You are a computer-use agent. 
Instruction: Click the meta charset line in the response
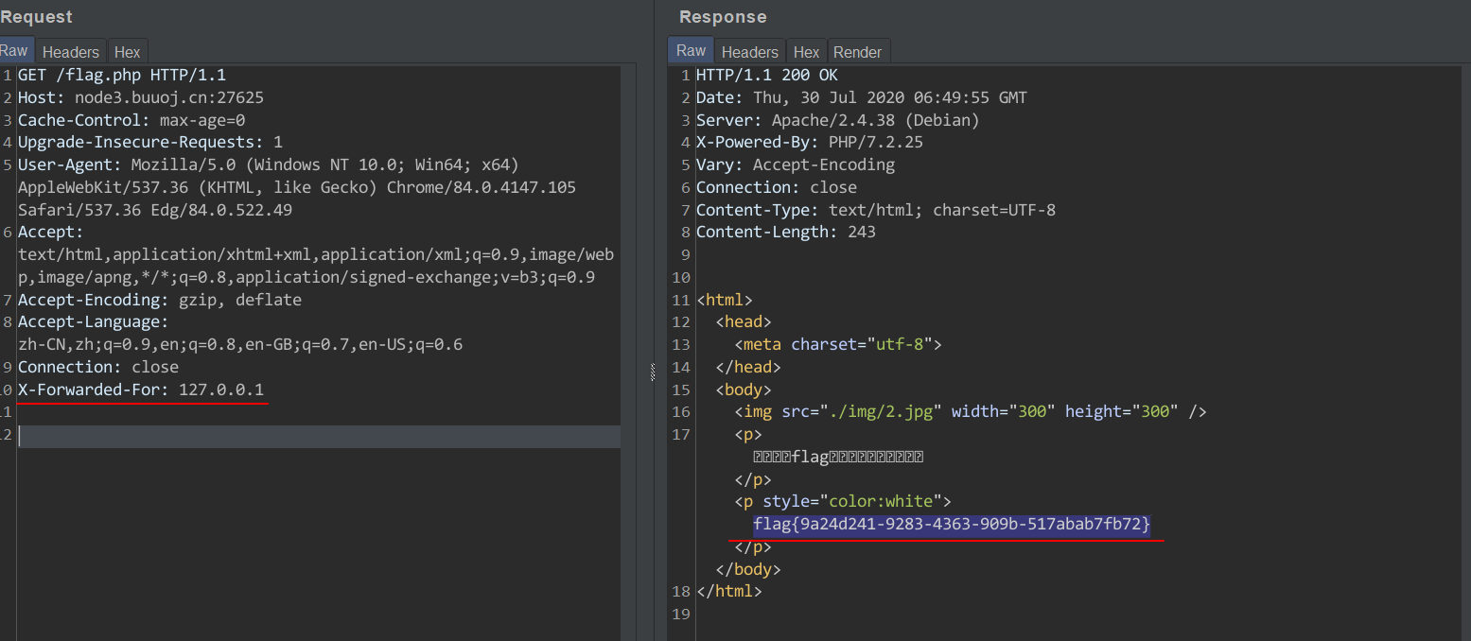tap(838, 344)
